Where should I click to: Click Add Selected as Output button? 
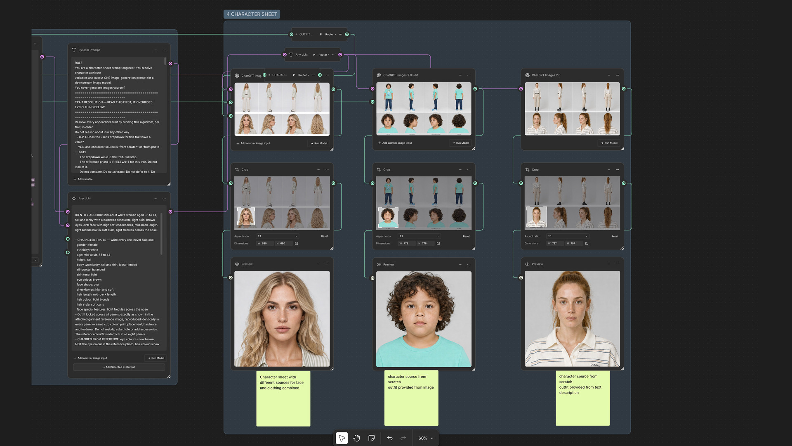click(119, 367)
